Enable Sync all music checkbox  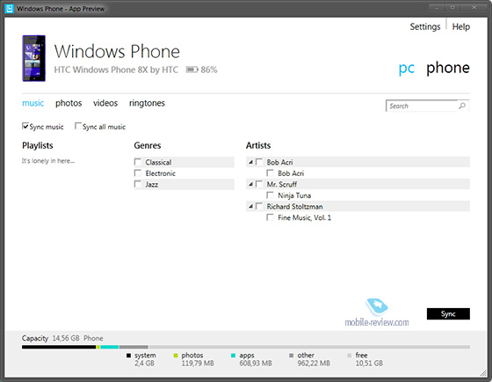[78, 126]
